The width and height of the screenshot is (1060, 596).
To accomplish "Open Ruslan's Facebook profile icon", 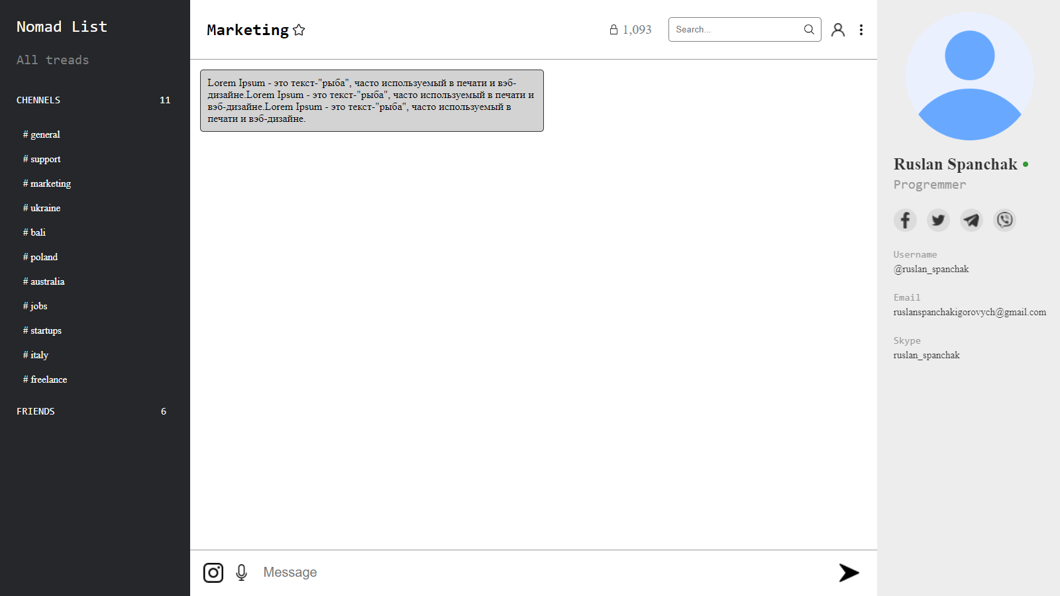I will coord(905,220).
